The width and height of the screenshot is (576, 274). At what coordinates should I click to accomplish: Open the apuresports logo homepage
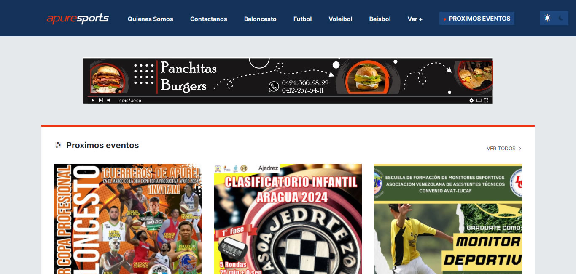(x=78, y=19)
